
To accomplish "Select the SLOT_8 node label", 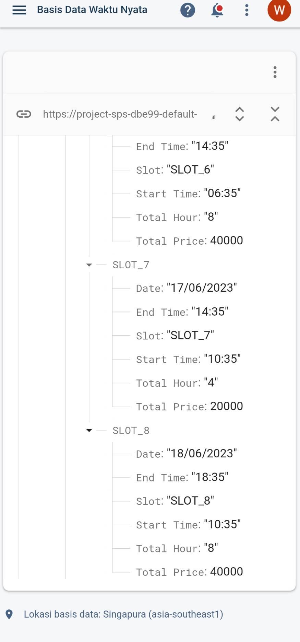I will coord(131,430).
